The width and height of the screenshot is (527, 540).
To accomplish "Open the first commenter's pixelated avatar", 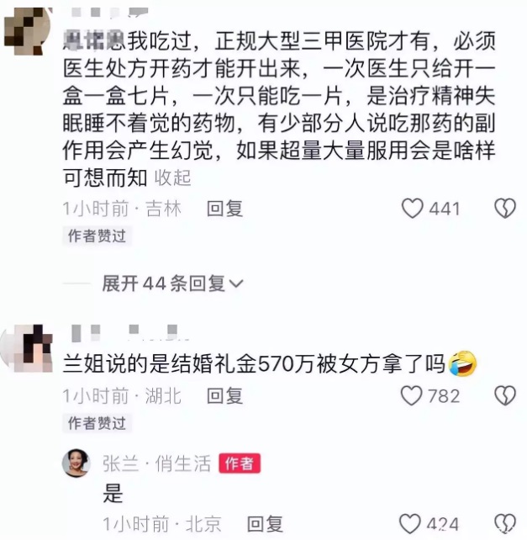I will (28, 31).
